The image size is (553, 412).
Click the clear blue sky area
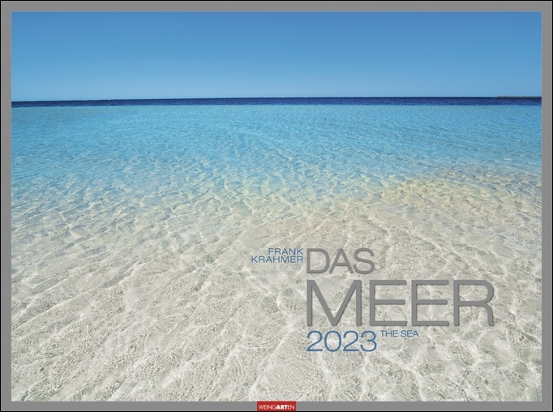(276, 53)
